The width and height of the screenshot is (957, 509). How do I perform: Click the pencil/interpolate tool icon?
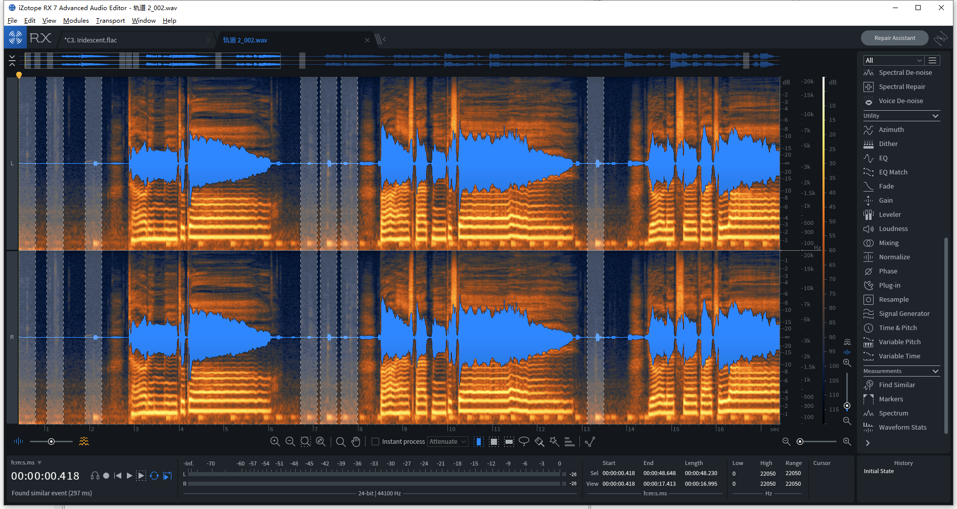[x=590, y=442]
